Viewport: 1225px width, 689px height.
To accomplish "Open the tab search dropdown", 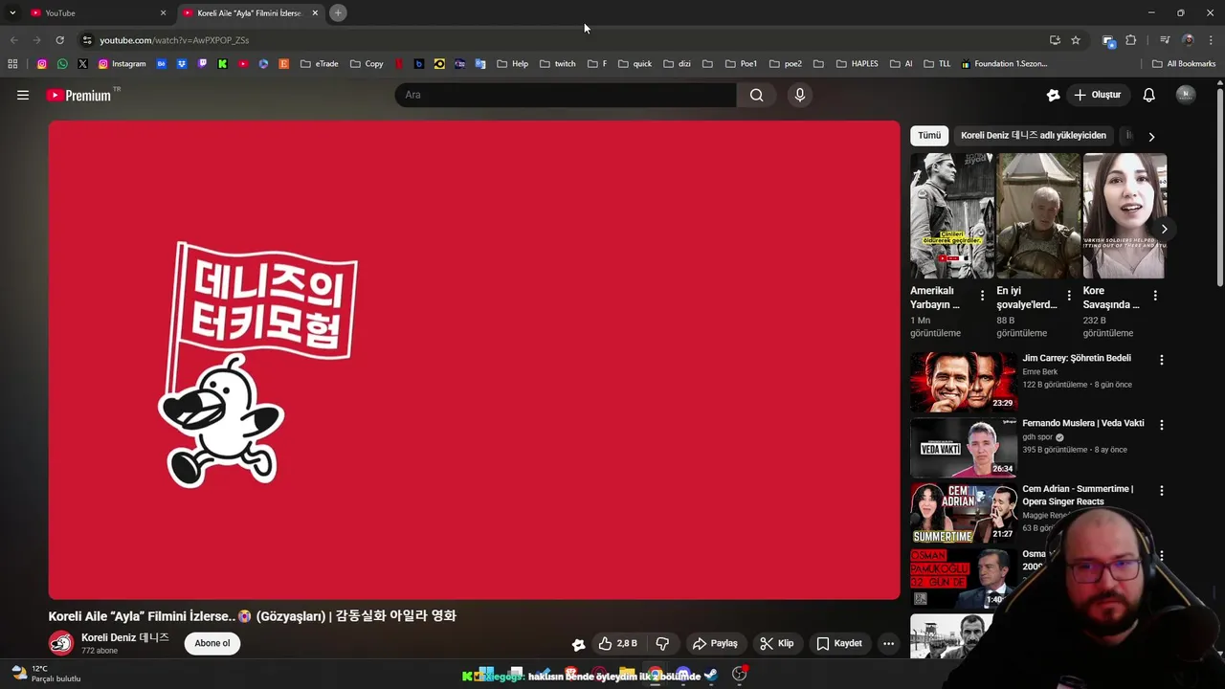I will pyautogui.click(x=12, y=12).
